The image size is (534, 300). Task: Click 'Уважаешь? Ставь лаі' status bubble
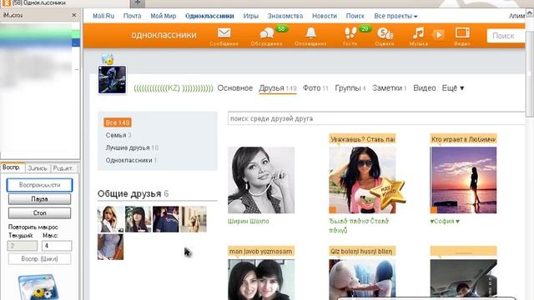tap(362, 139)
